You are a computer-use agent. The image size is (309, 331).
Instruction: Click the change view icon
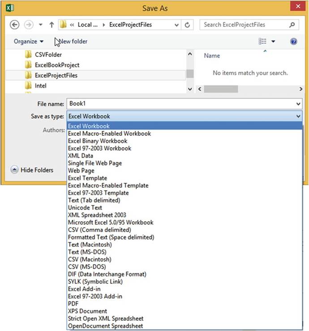pyautogui.click(x=262, y=42)
